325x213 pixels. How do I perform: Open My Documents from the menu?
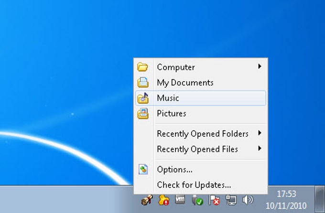tap(201, 83)
